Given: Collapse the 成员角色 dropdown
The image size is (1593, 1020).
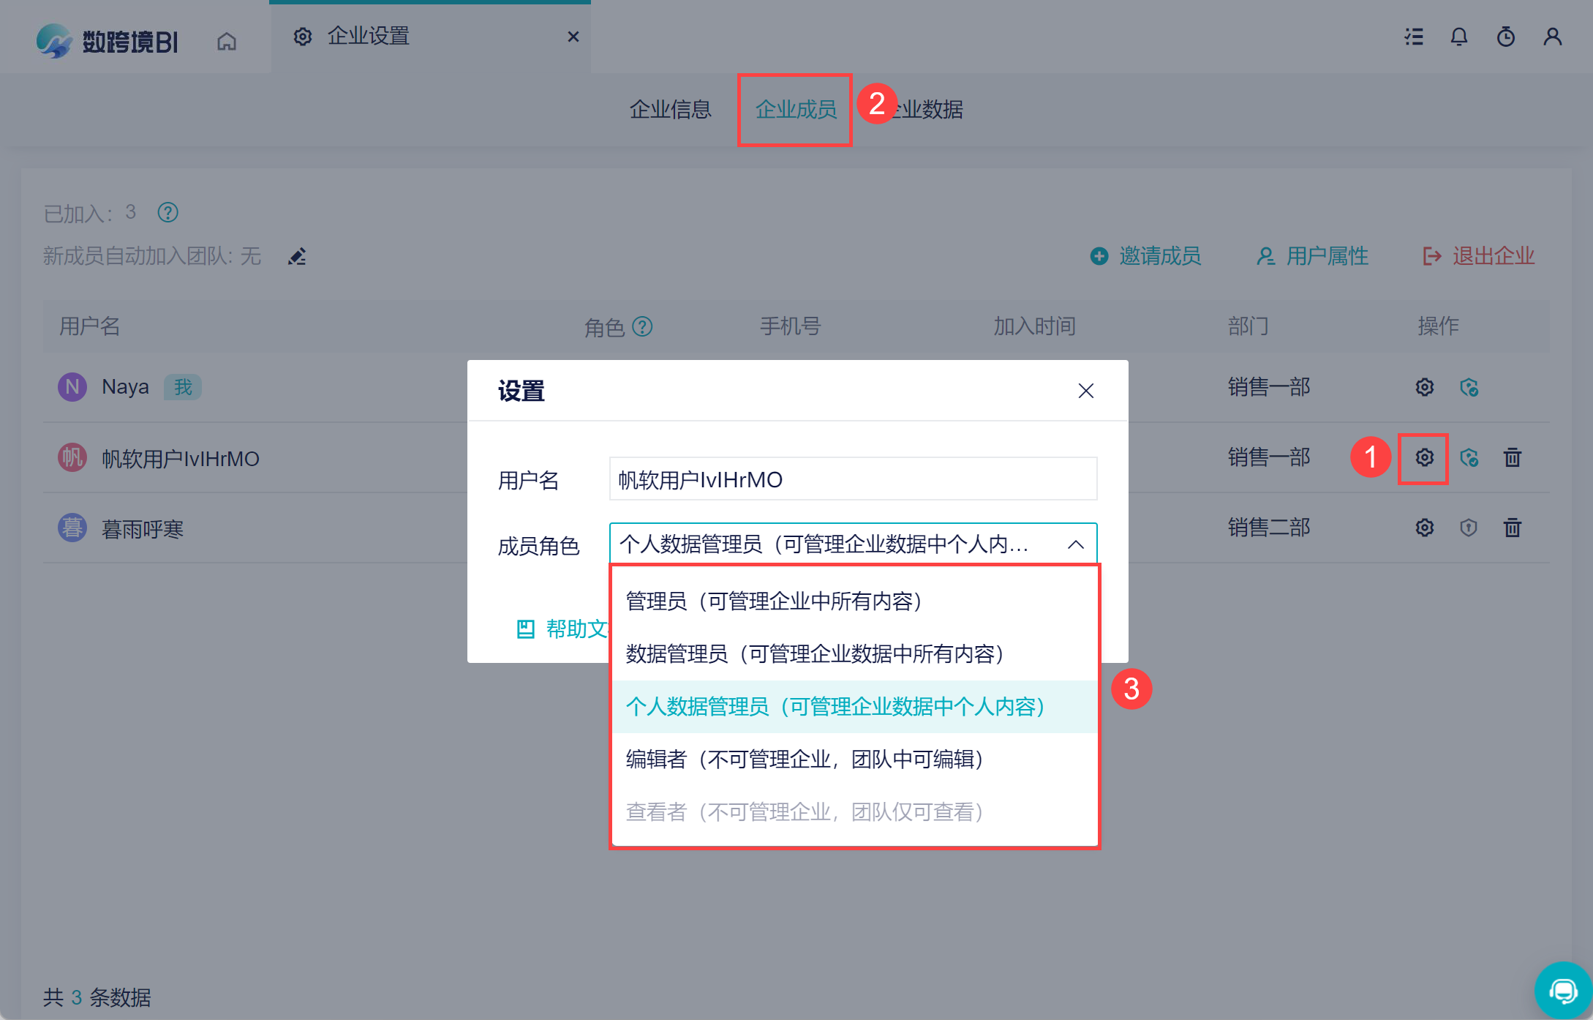Looking at the screenshot, I should pos(1075,544).
